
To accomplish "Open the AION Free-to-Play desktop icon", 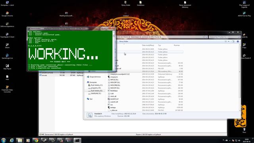I will pyautogui.click(x=244, y=14).
